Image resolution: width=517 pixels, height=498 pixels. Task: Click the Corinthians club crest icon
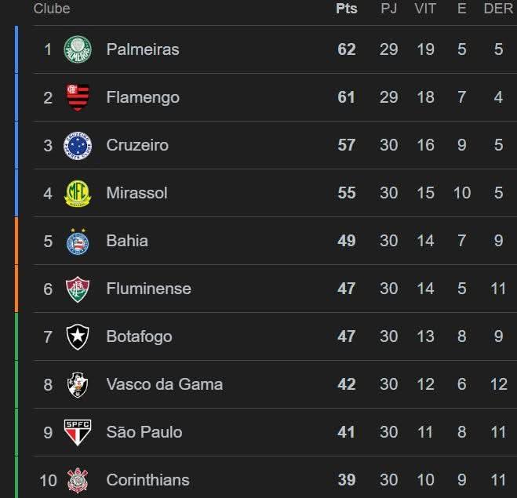(x=78, y=479)
